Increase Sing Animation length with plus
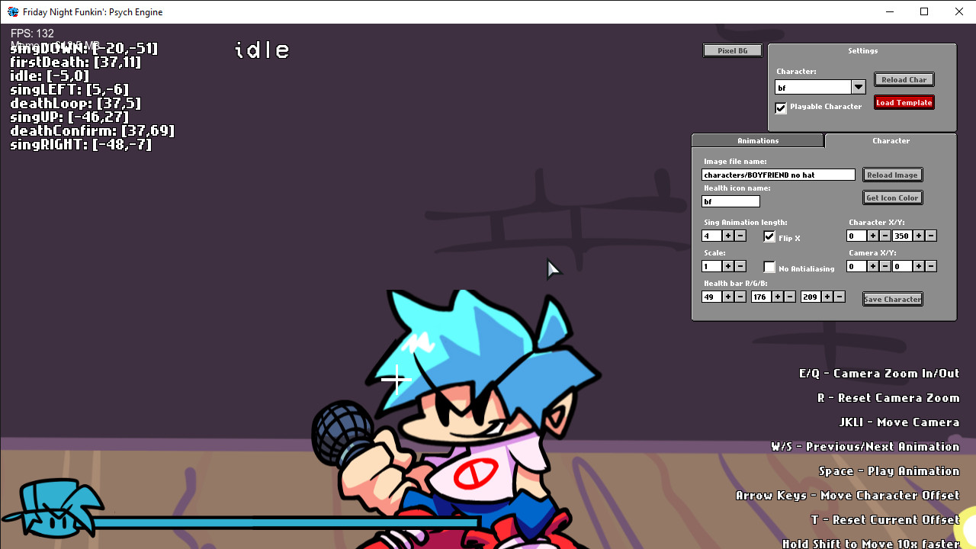The width and height of the screenshot is (976, 549). (728, 236)
